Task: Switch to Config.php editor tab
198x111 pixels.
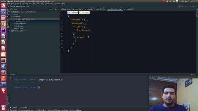Action: [x=130, y=9]
